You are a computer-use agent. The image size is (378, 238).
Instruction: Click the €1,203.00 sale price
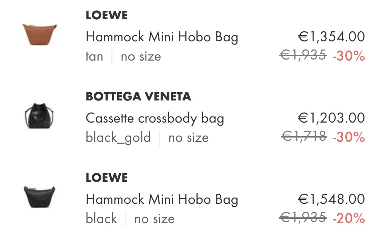(x=331, y=118)
